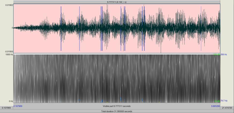Click the 0 Hz spectrogram bottom label
Image resolution: width=234 pixels, height=113 pixels.
[11, 101]
